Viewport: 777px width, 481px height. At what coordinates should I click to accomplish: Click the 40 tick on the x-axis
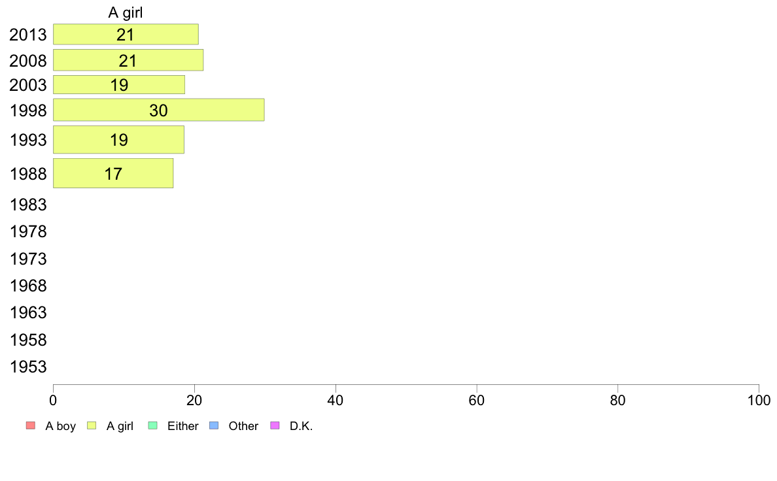336,400
